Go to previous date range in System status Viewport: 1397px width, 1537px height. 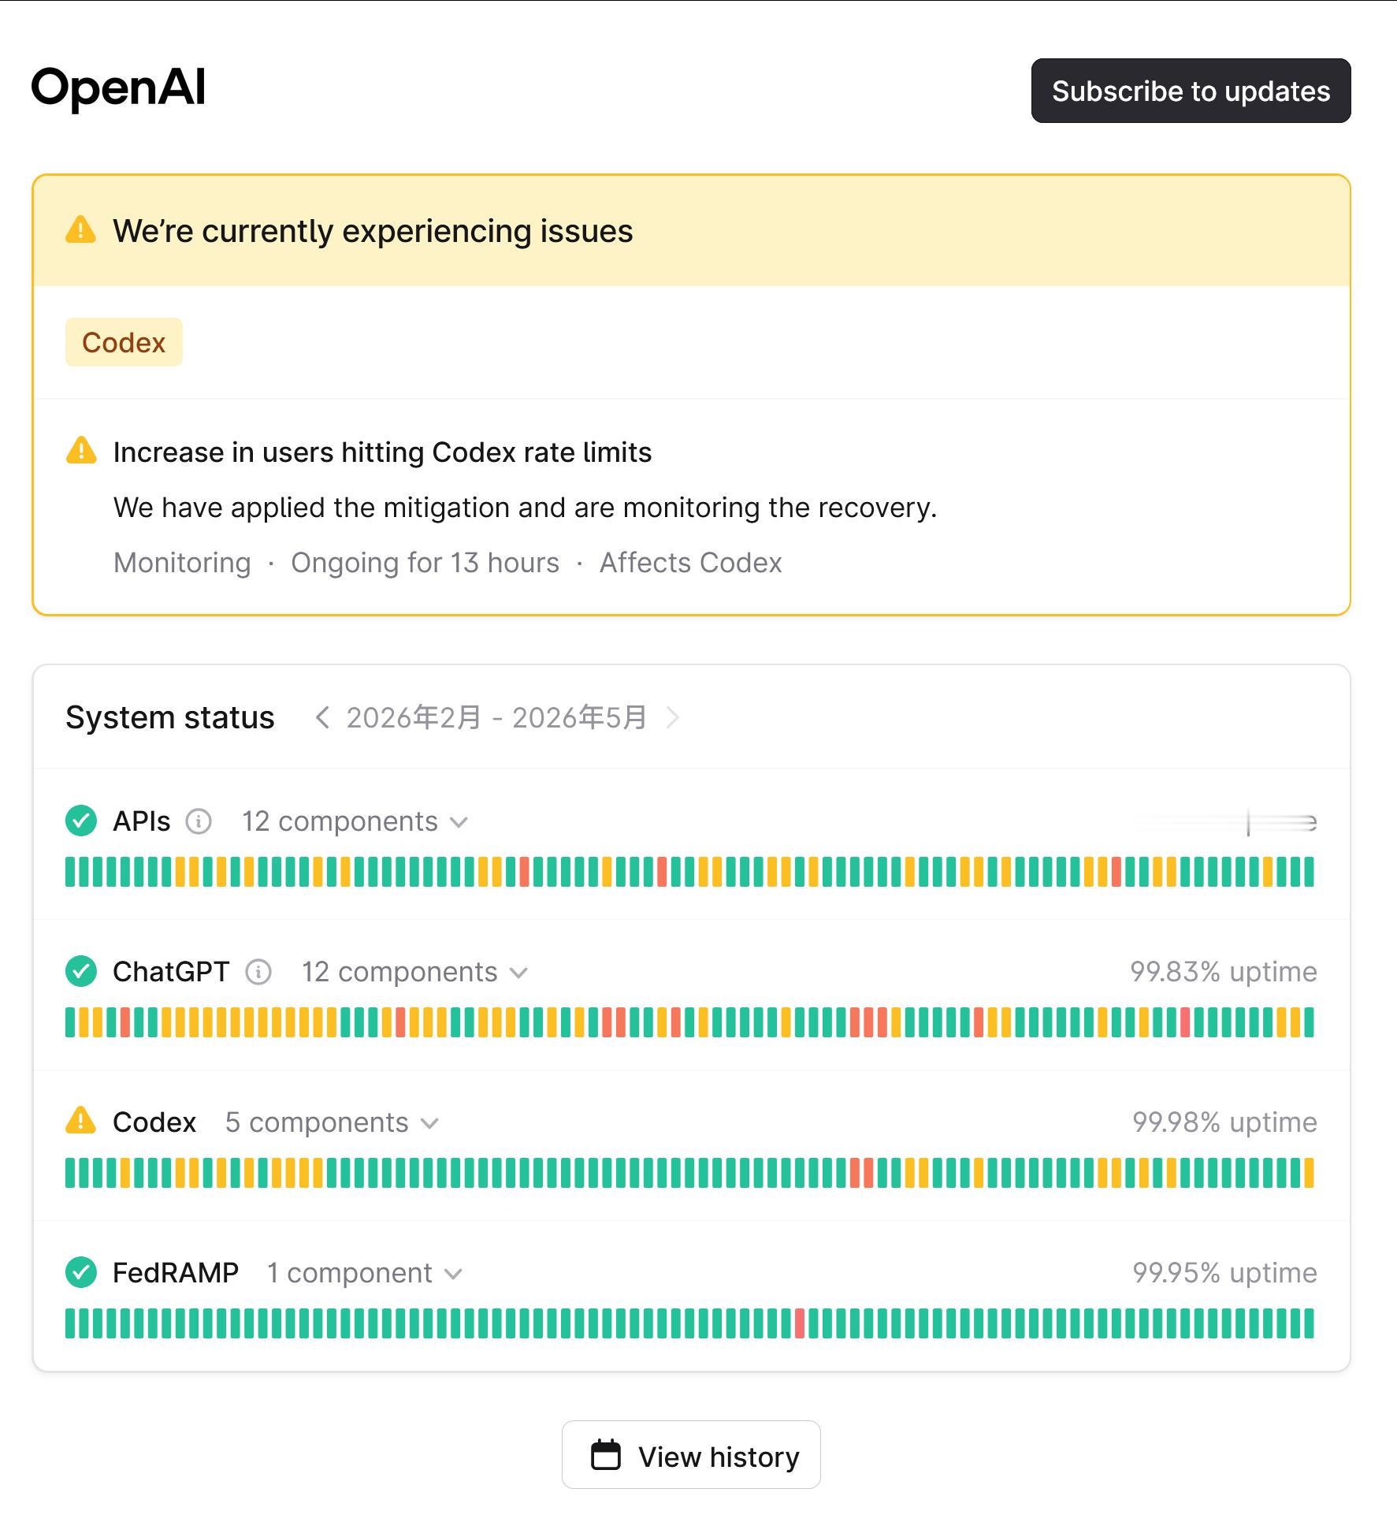pos(321,717)
